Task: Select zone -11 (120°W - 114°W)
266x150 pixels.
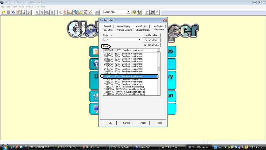Action: (130, 94)
